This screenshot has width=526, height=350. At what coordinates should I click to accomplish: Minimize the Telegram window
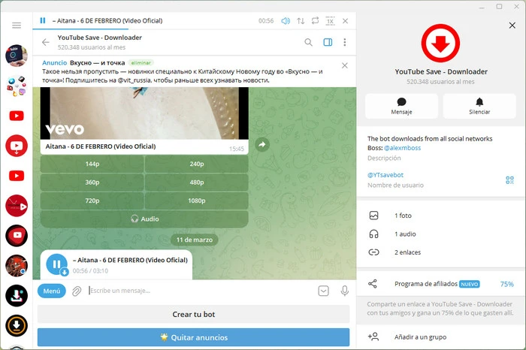[482, 7]
